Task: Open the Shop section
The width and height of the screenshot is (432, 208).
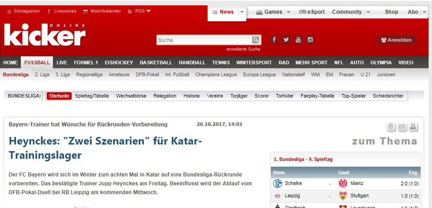Action: (391, 12)
